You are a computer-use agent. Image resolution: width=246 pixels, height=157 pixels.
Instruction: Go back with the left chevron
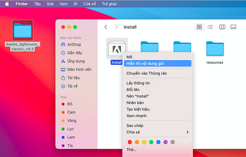(x=106, y=27)
